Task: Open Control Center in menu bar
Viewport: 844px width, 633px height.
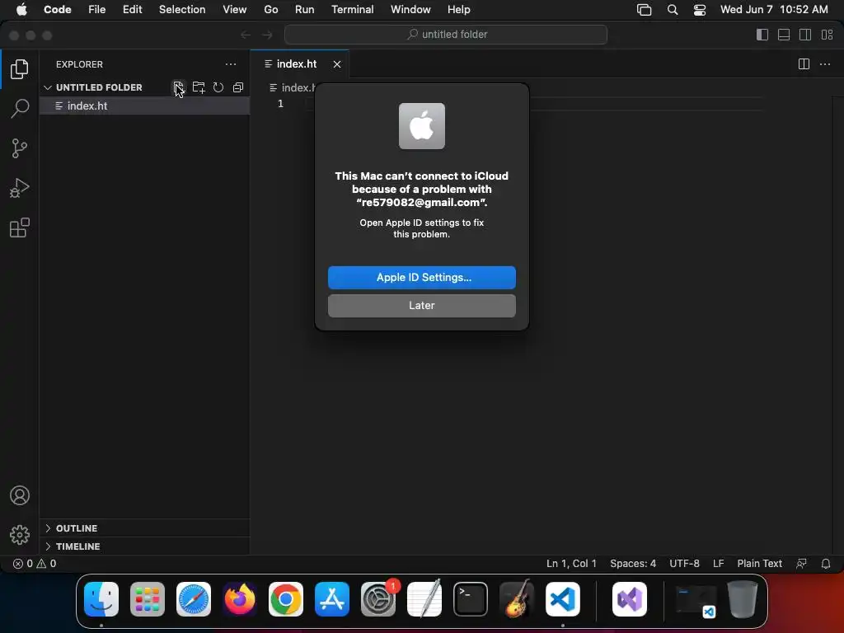Action: click(x=699, y=10)
